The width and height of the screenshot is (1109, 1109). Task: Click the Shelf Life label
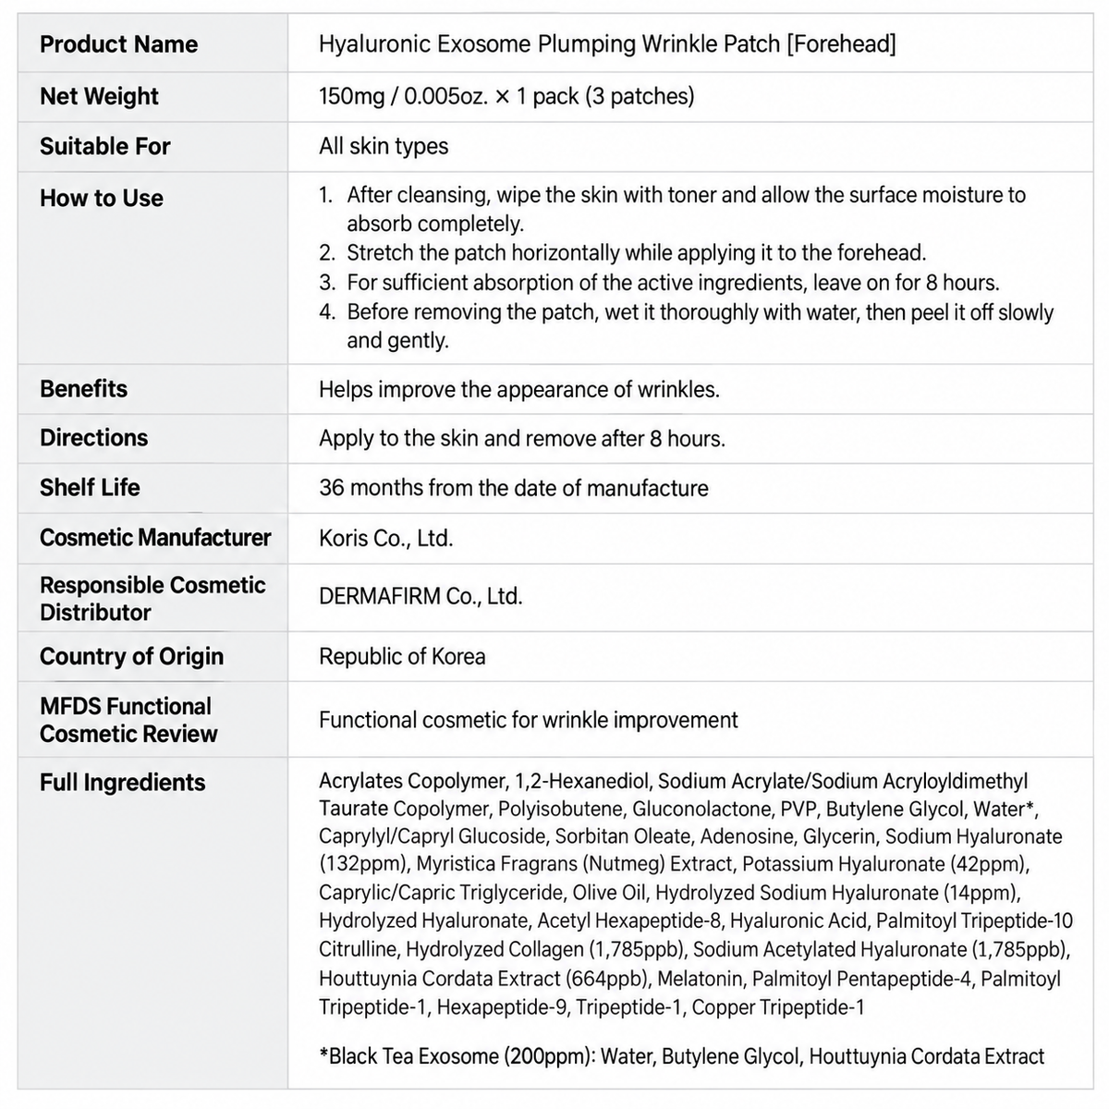coord(90,487)
